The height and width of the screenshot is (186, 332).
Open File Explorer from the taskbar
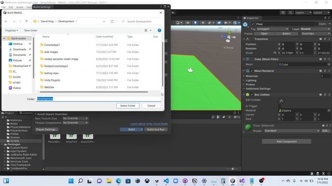109,181
